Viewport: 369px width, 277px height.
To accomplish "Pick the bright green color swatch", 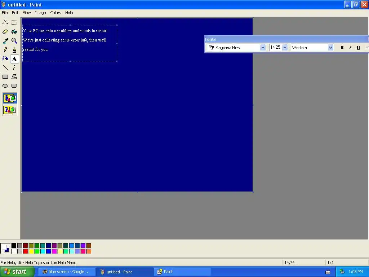I will click(37, 251).
